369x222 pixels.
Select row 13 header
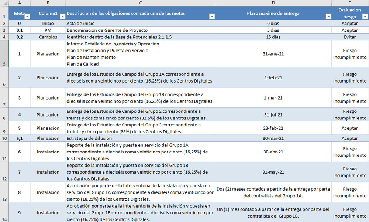pyautogui.click(x=4, y=192)
